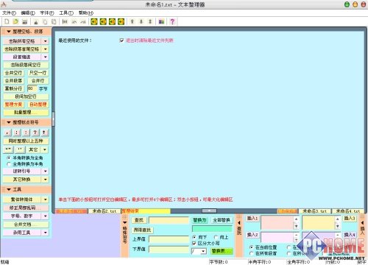Open dropdown arrow next to 去除所有空格
Image resolution: width=368 pixels, height=265 pixels.
click(46, 41)
